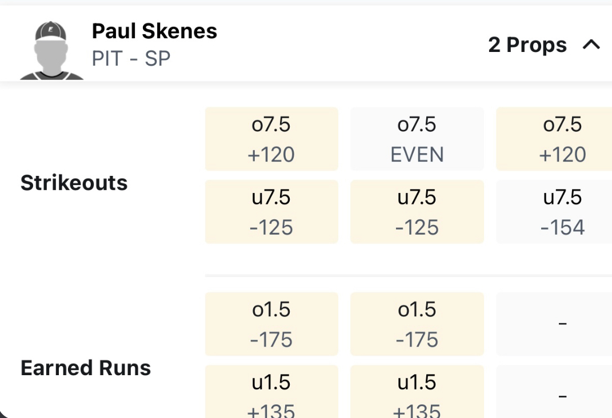Viewport: 612px width, 418px height.
Task: Pick second-column Earned Runs u1.5 +135
Action: (417, 392)
